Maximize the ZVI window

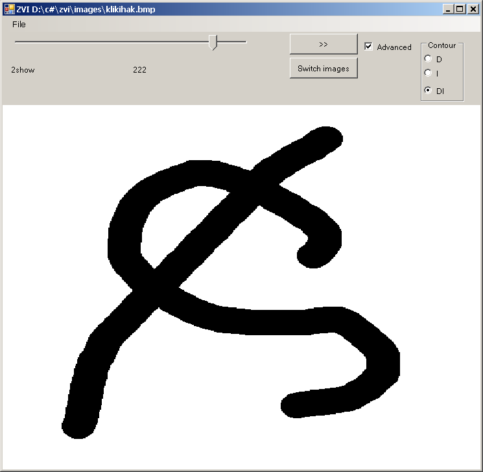[x=460, y=9]
